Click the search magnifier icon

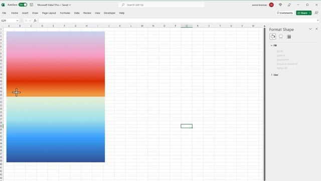coord(123,5)
